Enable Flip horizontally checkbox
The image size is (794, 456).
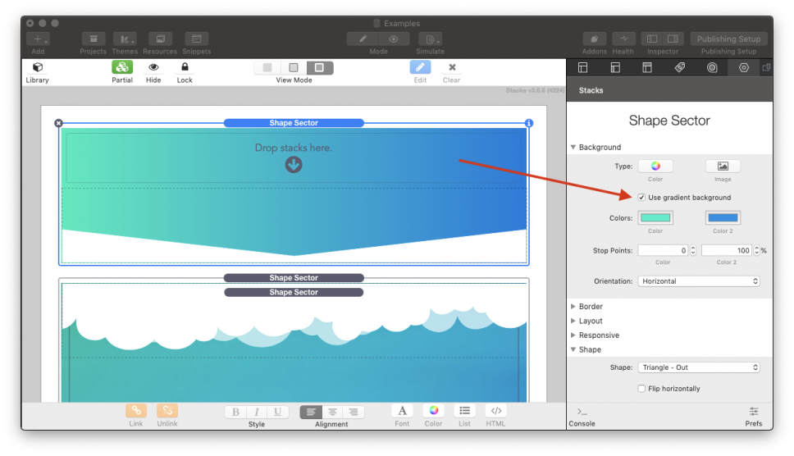coord(641,389)
